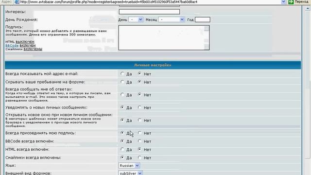The image size is (311, 175).
Task: Click the page vertical scrollbar up arrow
Action: click(308, 8)
